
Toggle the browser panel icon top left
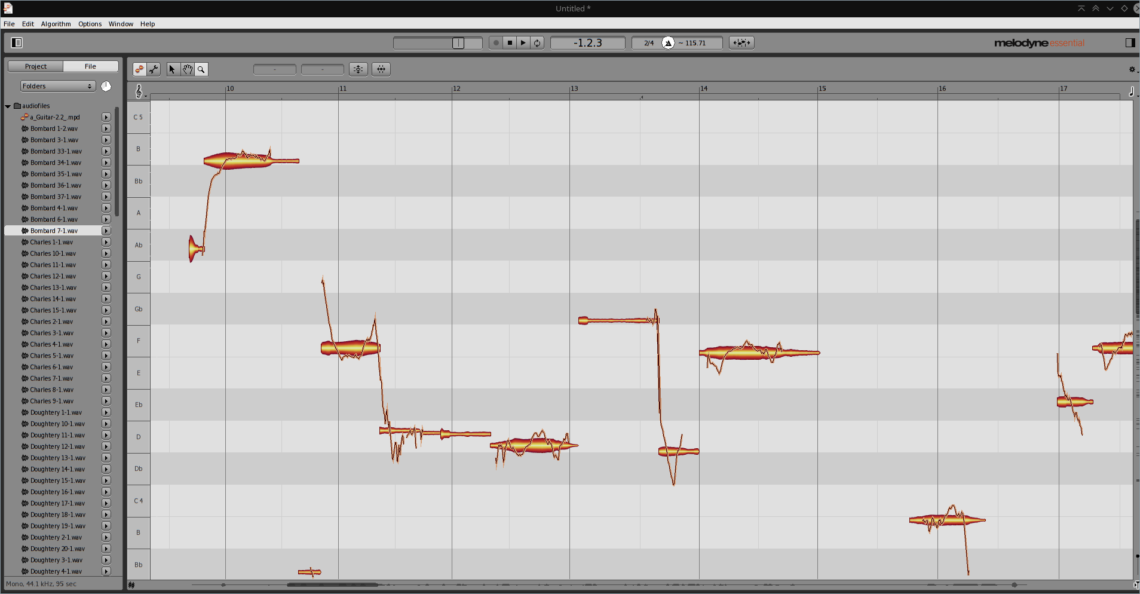17,42
